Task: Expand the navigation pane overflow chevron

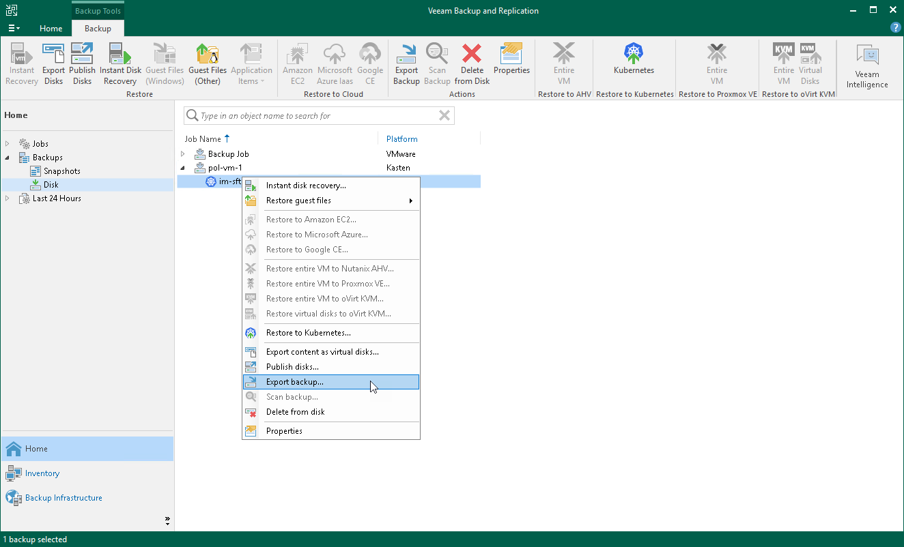Action: (x=167, y=521)
